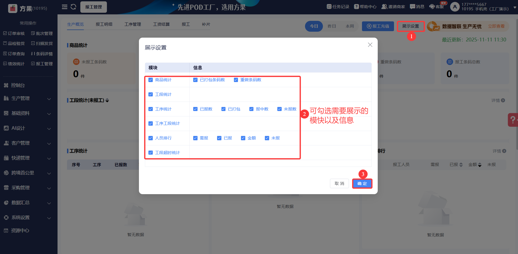Uncheck the 工序工段统计 module checkbox
The height and width of the screenshot is (254, 518).
tap(151, 123)
